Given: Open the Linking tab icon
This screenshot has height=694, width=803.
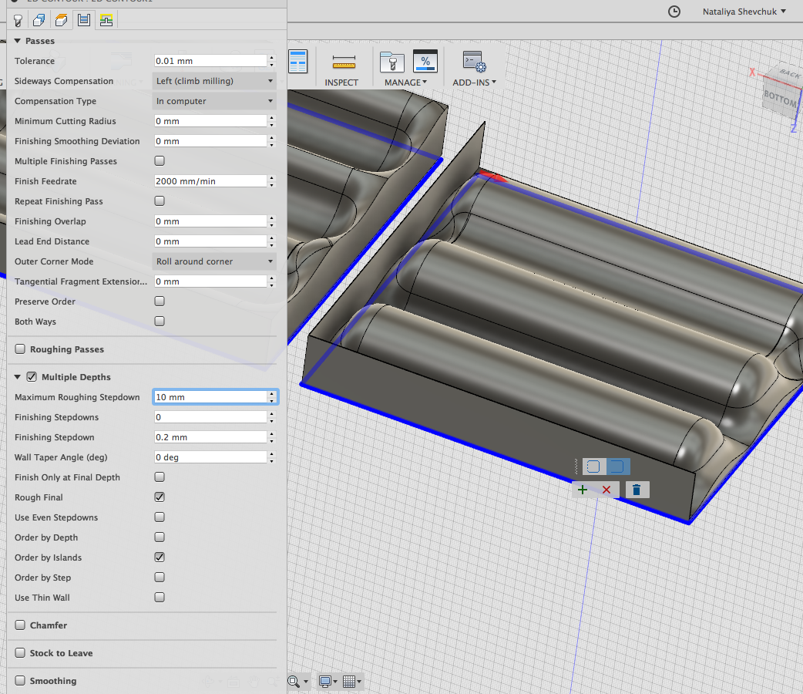Looking at the screenshot, I should coord(106,20).
